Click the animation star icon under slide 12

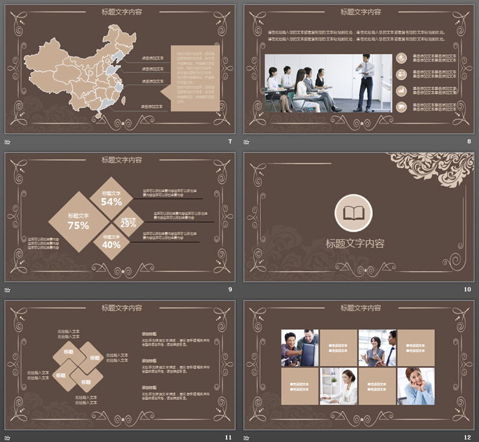pyautogui.click(x=247, y=437)
